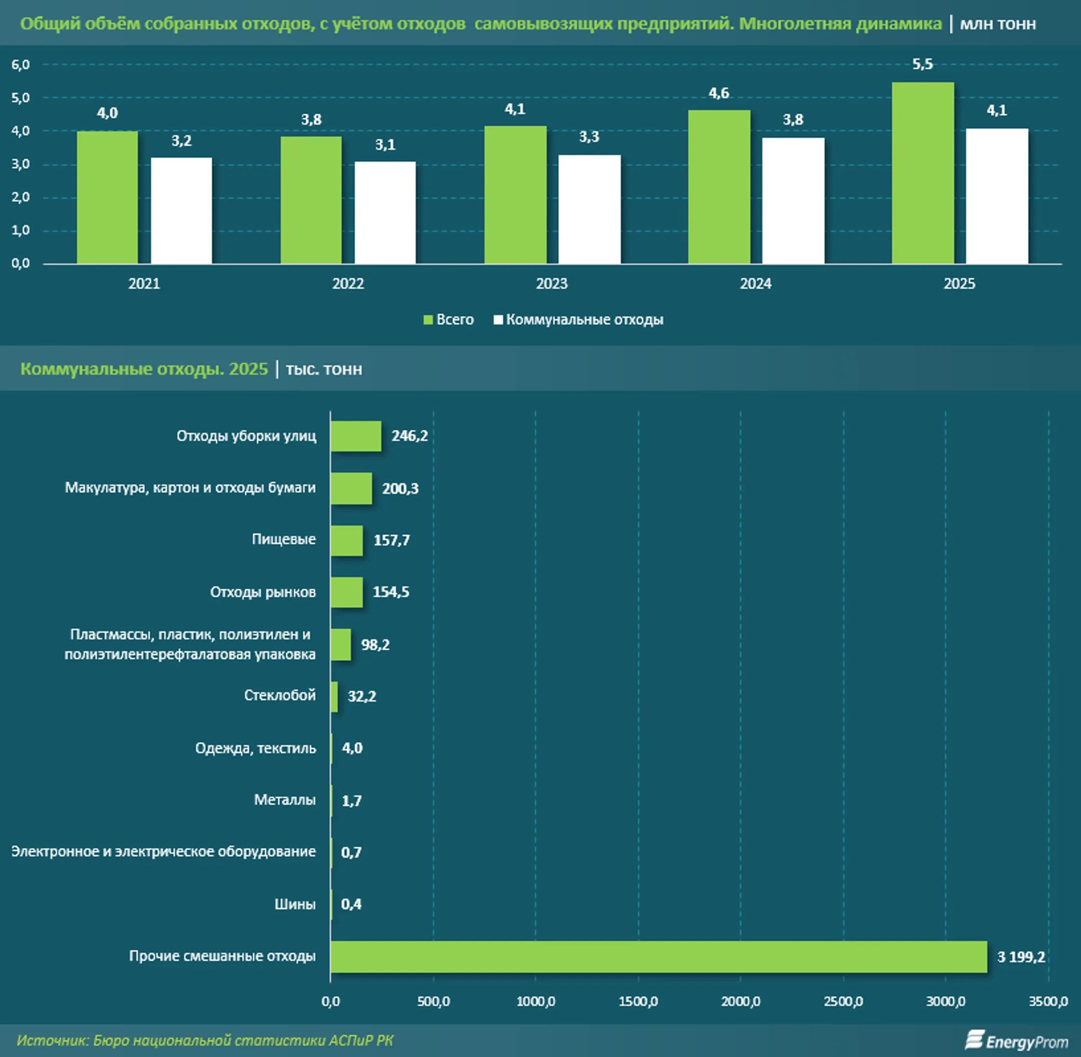The image size is (1081, 1057).
Task: Click value '4,1' above 2025 white bar
Action: (x=996, y=111)
